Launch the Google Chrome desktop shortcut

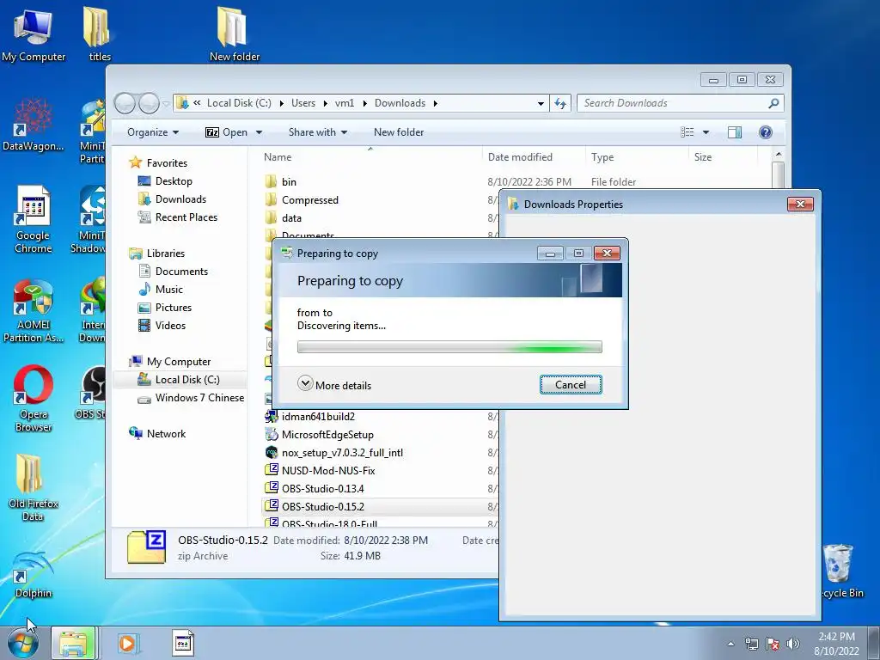pos(34,220)
